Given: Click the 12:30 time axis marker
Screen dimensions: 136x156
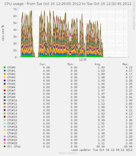Looking at the screenshot, I should pos(83,60).
